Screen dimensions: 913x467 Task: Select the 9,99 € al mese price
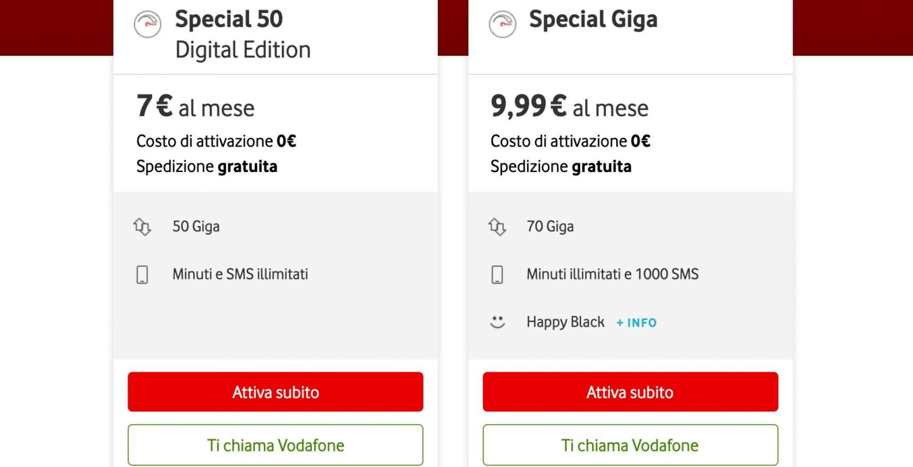tap(570, 106)
